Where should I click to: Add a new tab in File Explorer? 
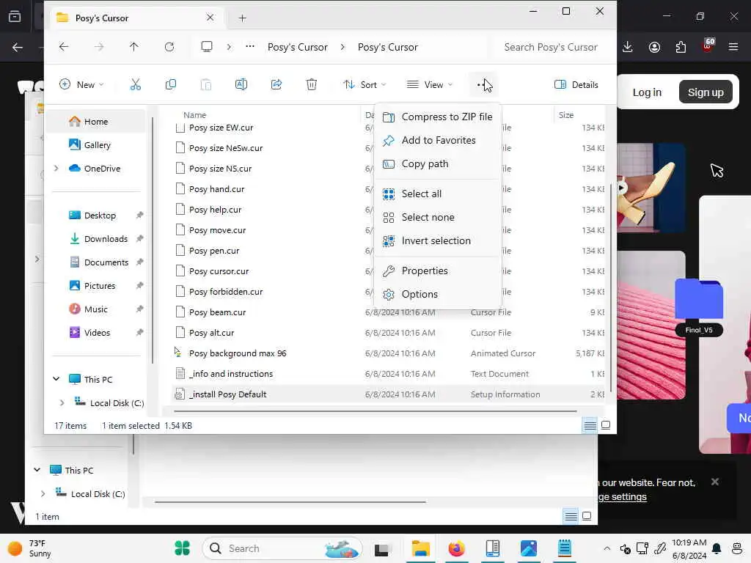pyautogui.click(x=242, y=18)
